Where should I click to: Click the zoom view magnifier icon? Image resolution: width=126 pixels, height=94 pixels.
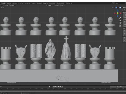(x=120, y=18)
